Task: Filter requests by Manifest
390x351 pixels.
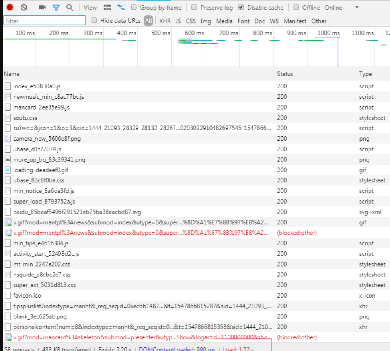Action: click(295, 21)
